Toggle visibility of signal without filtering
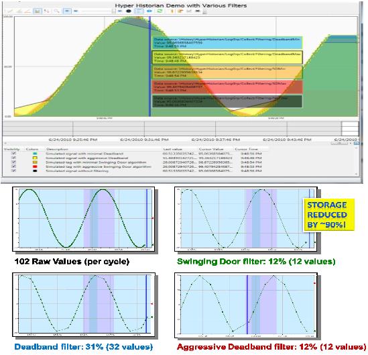 (13, 171)
